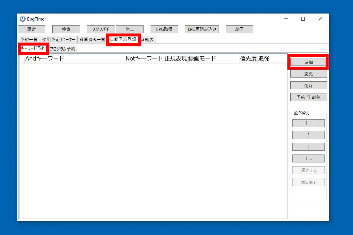Image resolution: width=353 pixels, height=235 pixels.
Task: Select the 自動予約登録 tab
Action: tap(123, 39)
